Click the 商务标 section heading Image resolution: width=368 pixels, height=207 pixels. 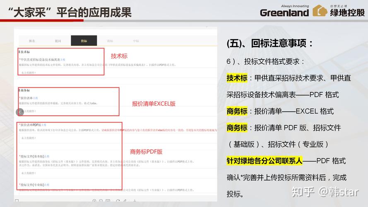click(24, 90)
